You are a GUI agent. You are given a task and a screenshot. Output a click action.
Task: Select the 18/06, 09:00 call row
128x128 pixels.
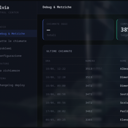pos(85,86)
